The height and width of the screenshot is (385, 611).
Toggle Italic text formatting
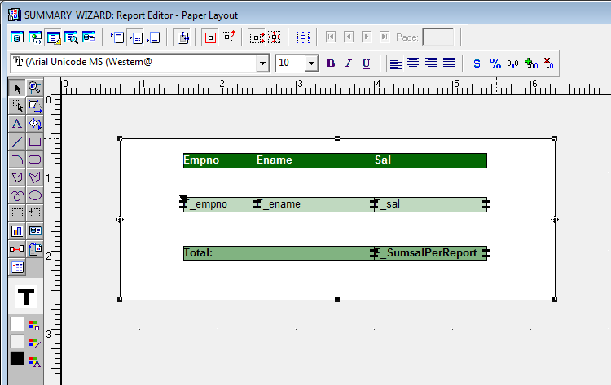click(x=348, y=63)
